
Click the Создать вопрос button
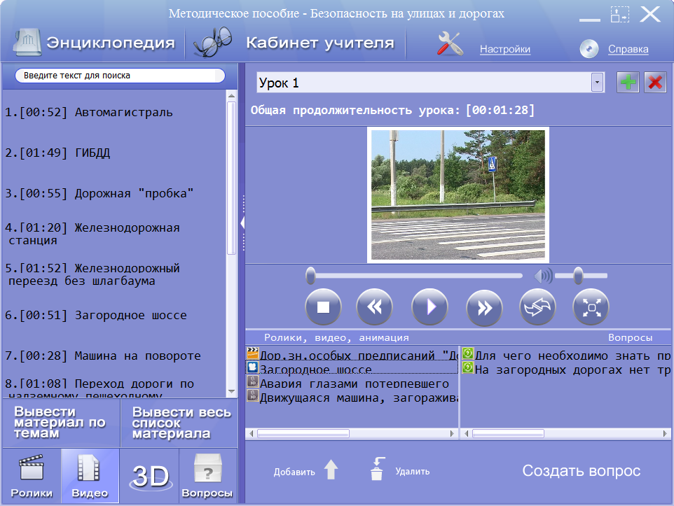pos(581,471)
